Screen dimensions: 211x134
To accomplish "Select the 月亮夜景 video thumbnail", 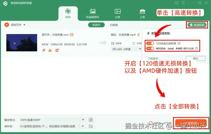I will click(x=22, y=43).
